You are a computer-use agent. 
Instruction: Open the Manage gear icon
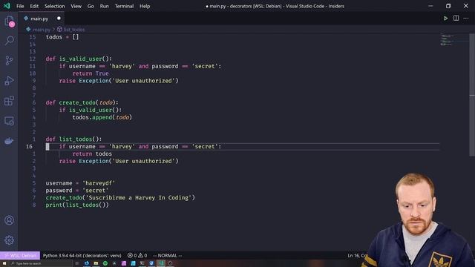(10, 240)
